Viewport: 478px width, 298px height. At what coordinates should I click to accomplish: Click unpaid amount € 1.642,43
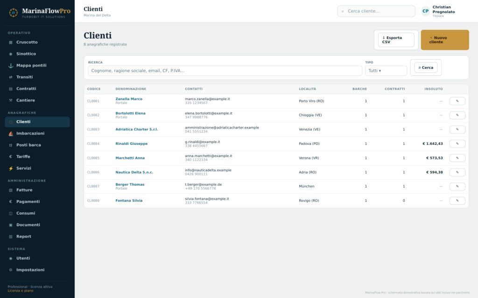(x=433, y=144)
